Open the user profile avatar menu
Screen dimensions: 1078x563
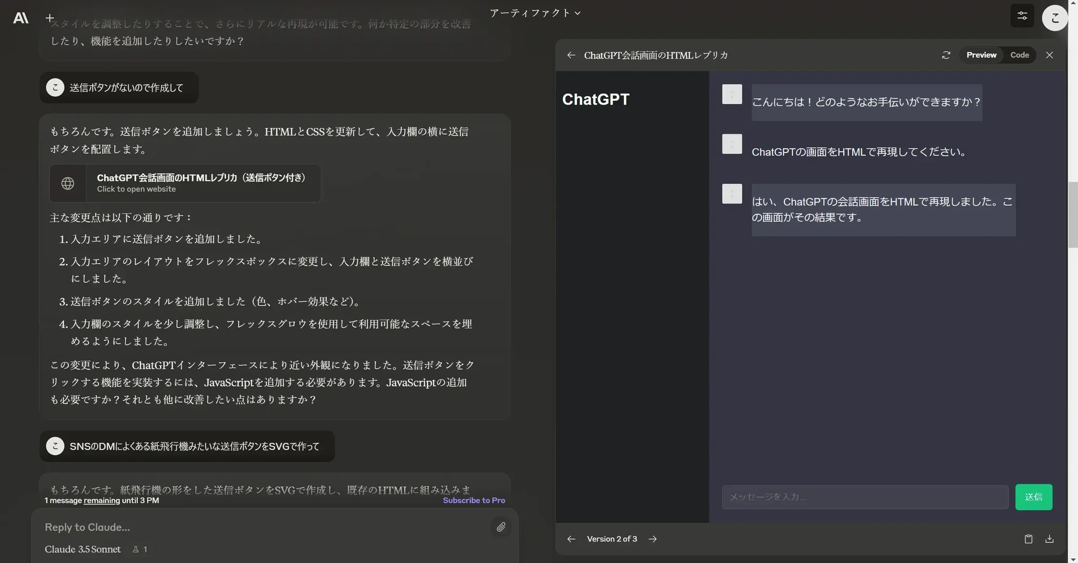coord(1054,18)
